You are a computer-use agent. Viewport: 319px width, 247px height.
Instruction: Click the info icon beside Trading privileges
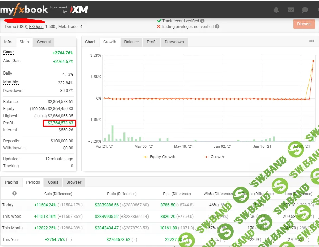pos(217,26)
